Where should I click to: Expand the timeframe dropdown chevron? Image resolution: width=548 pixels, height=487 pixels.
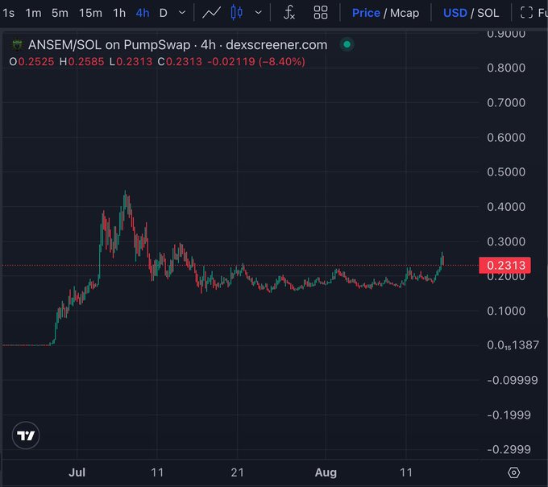tap(182, 13)
